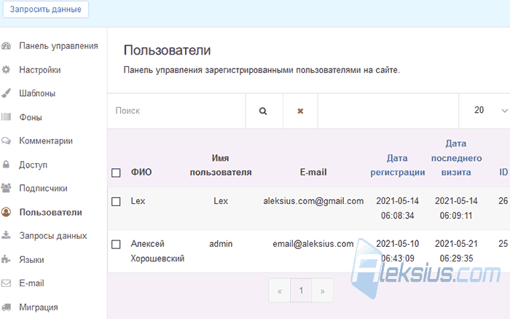Tick the select-all checkbox in table header
The image size is (510, 319).
[x=116, y=173]
